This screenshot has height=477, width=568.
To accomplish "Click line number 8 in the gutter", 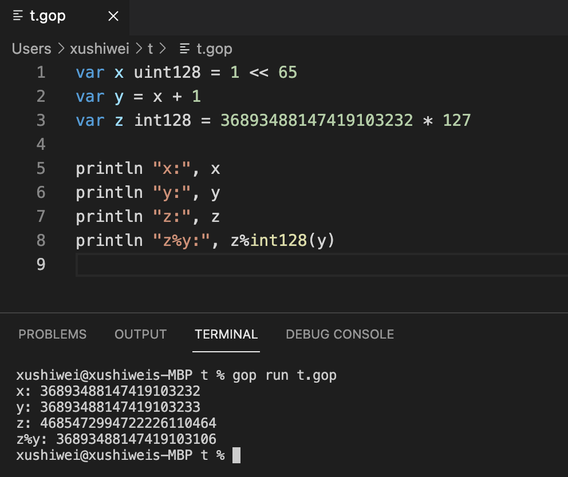I will click(41, 241).
